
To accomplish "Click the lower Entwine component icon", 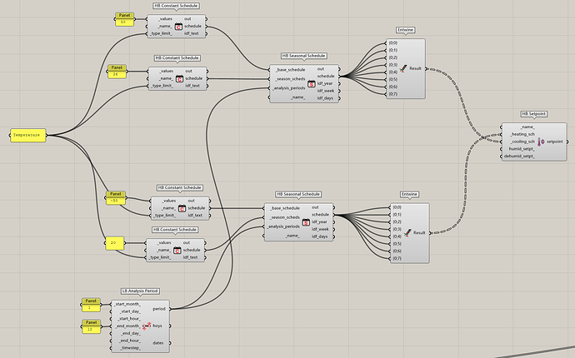I will click(x=407, y=232).
